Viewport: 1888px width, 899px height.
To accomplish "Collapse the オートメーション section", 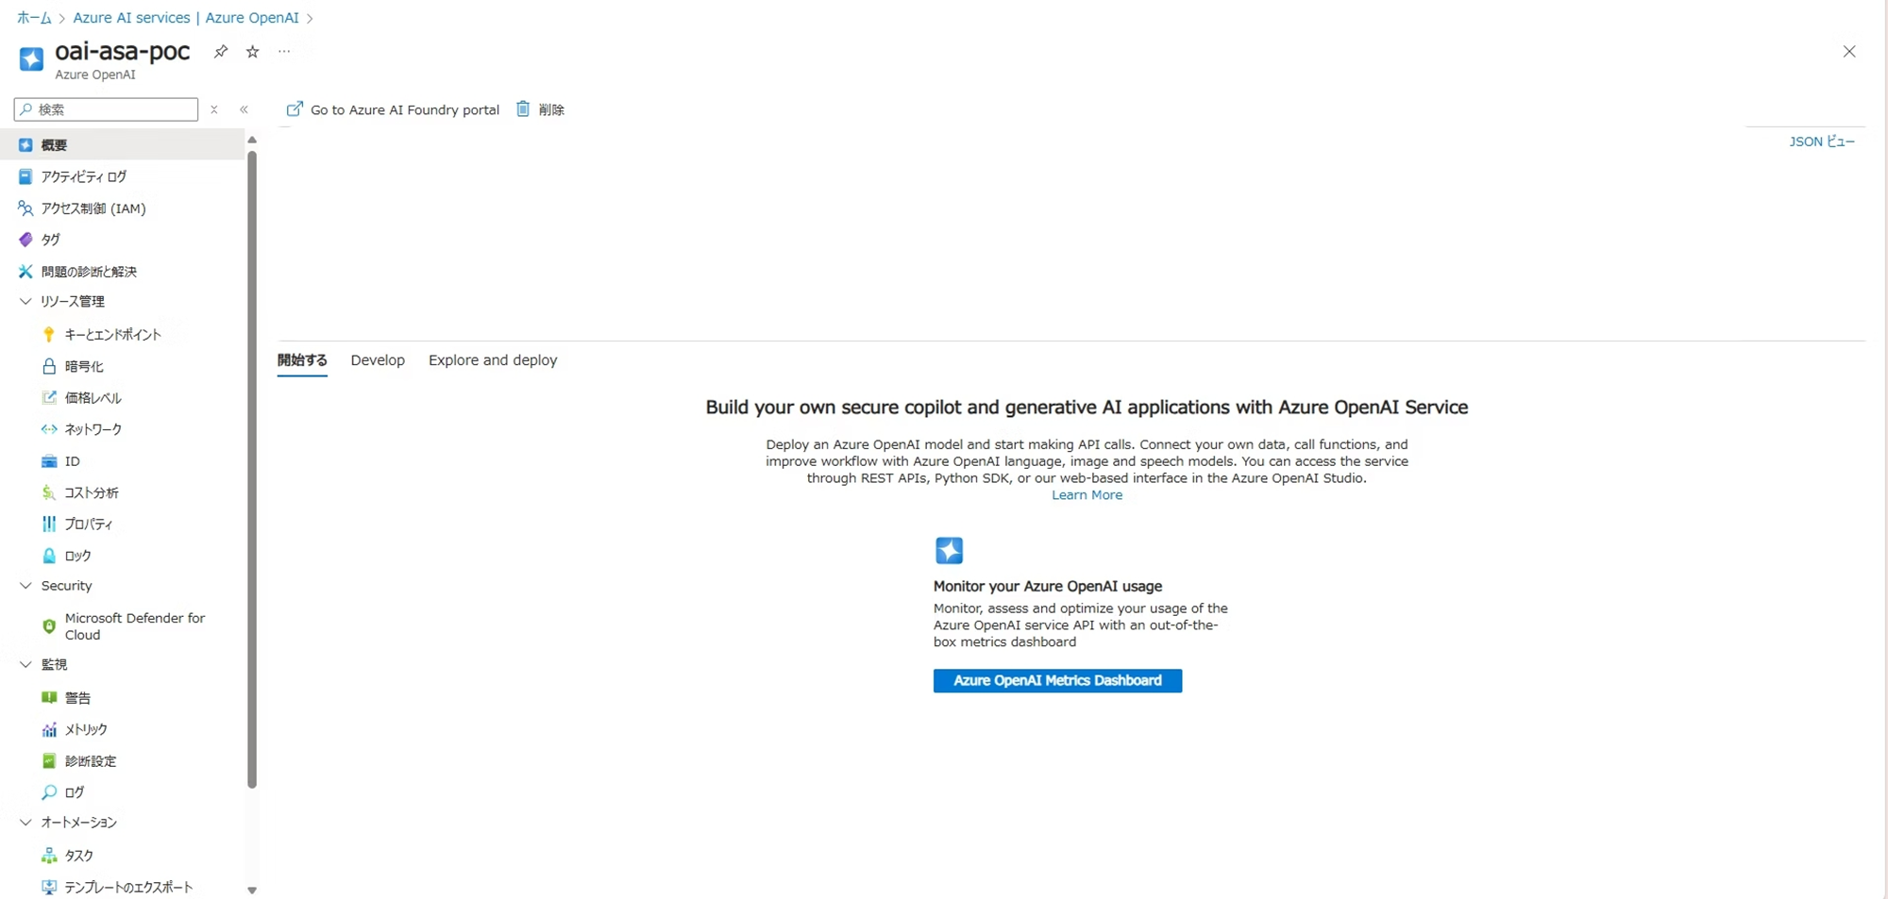I will click(25, 823).
